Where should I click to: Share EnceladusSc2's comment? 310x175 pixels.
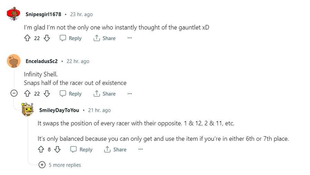pyautogui.click(x=105, y=94)
